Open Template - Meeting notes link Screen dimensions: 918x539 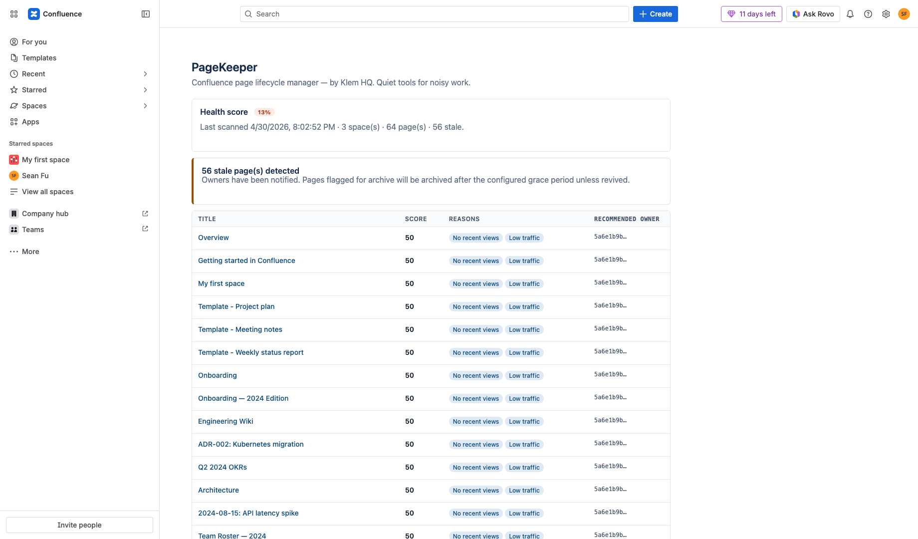[x=240, y=329]
